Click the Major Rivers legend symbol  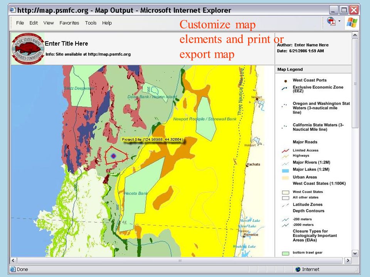click(x=286, y=164)
